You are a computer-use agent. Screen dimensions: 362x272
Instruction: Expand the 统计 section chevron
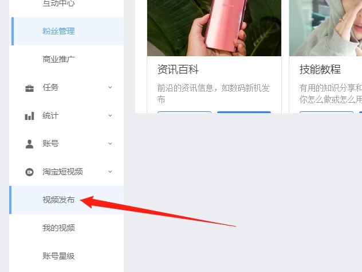pos(110,115)
